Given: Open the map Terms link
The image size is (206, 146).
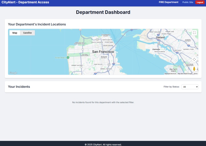Looking at the screenshot, I should click(196, 74).
